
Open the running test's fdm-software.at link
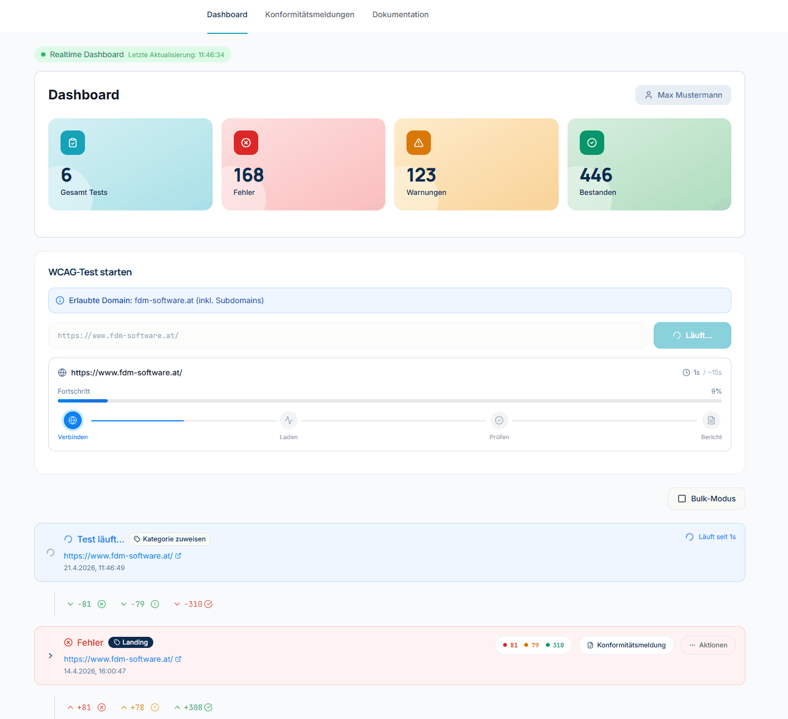(118, 556)
